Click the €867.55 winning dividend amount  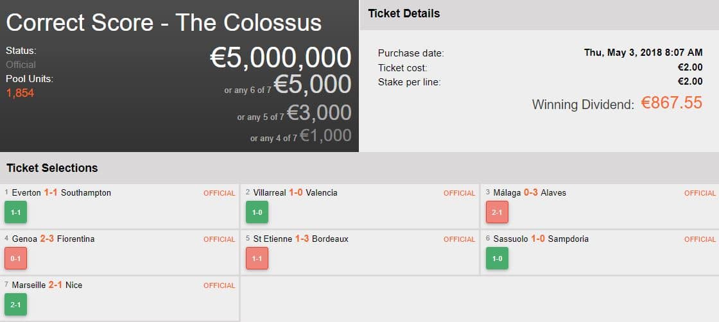(x=671, y=103)
